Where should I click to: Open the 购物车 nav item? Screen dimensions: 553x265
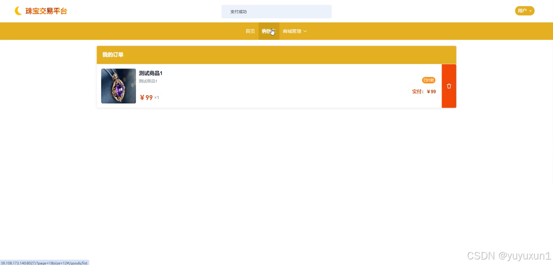coord(269,31)
